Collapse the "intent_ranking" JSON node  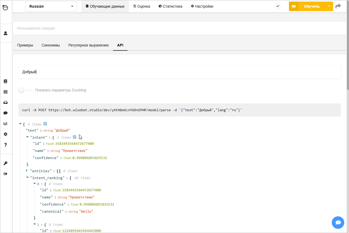(x=27, y=178)
